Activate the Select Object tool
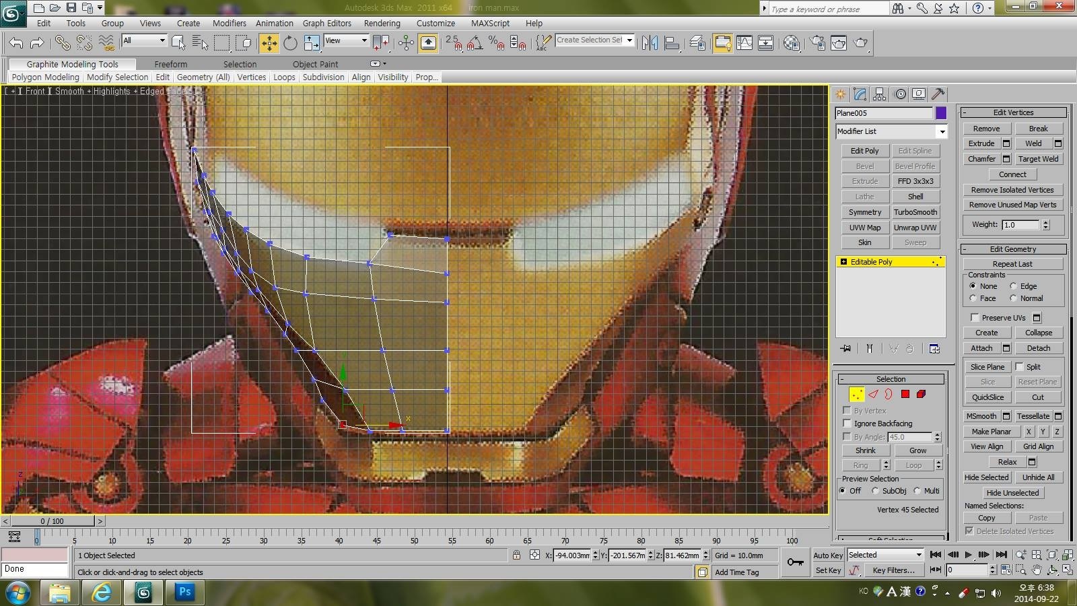 click(x=178, y=43)
